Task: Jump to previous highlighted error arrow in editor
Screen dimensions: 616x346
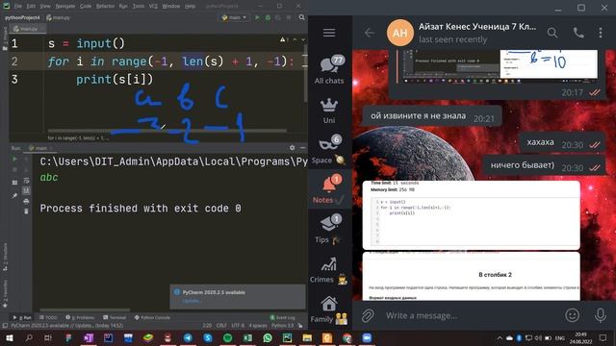Action: [295, 39]
